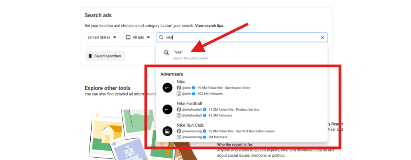
Task: Select the "nike" exact phrase suggestion
Action: pos(242,55)
